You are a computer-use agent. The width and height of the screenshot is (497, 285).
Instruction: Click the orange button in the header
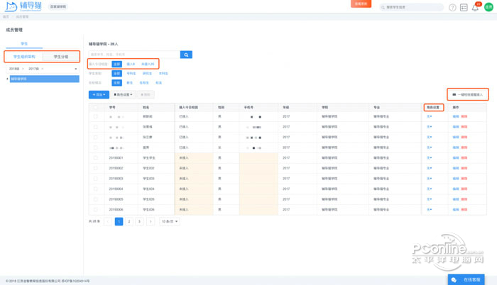[361, 4]
